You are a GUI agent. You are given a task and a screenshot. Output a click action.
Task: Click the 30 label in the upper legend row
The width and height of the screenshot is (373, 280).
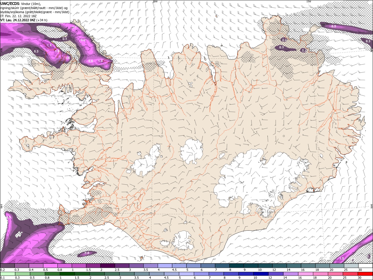tap(360, 270)
